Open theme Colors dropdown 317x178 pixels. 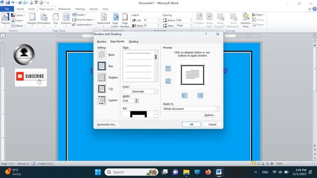click(x=18, y=15)
